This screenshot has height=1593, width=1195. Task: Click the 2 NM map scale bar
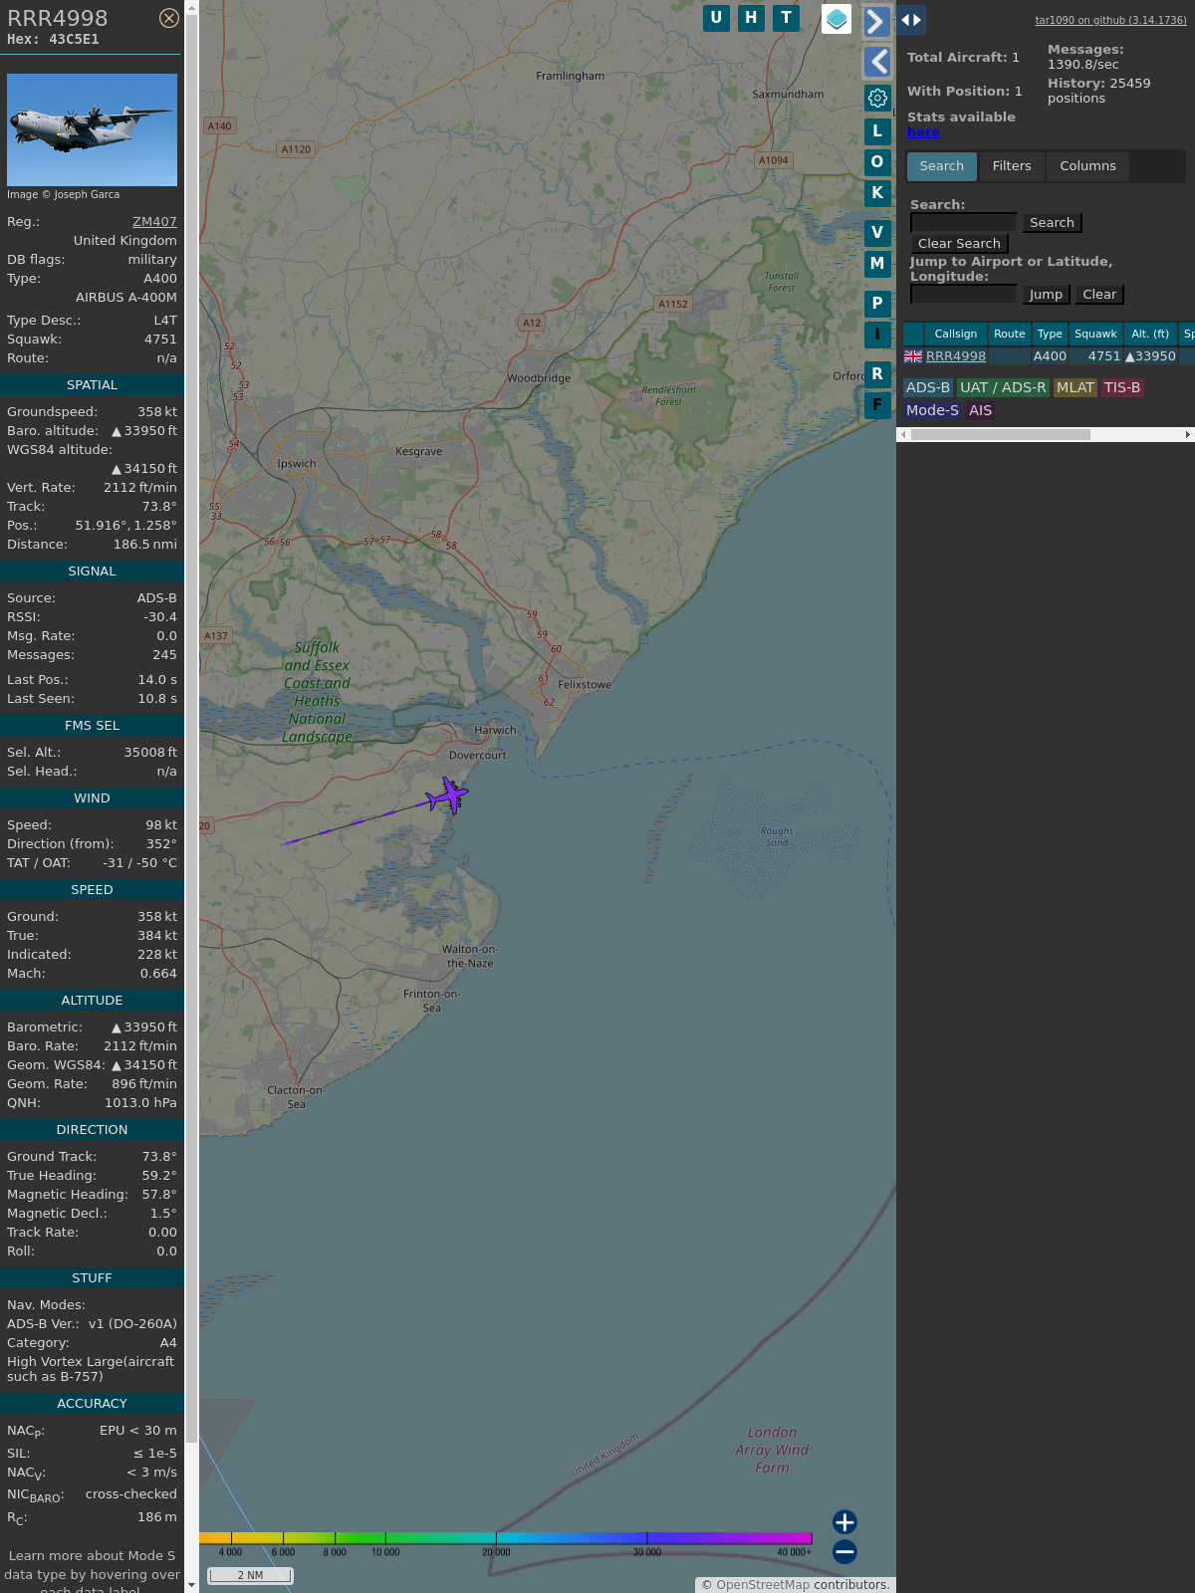250,1575
